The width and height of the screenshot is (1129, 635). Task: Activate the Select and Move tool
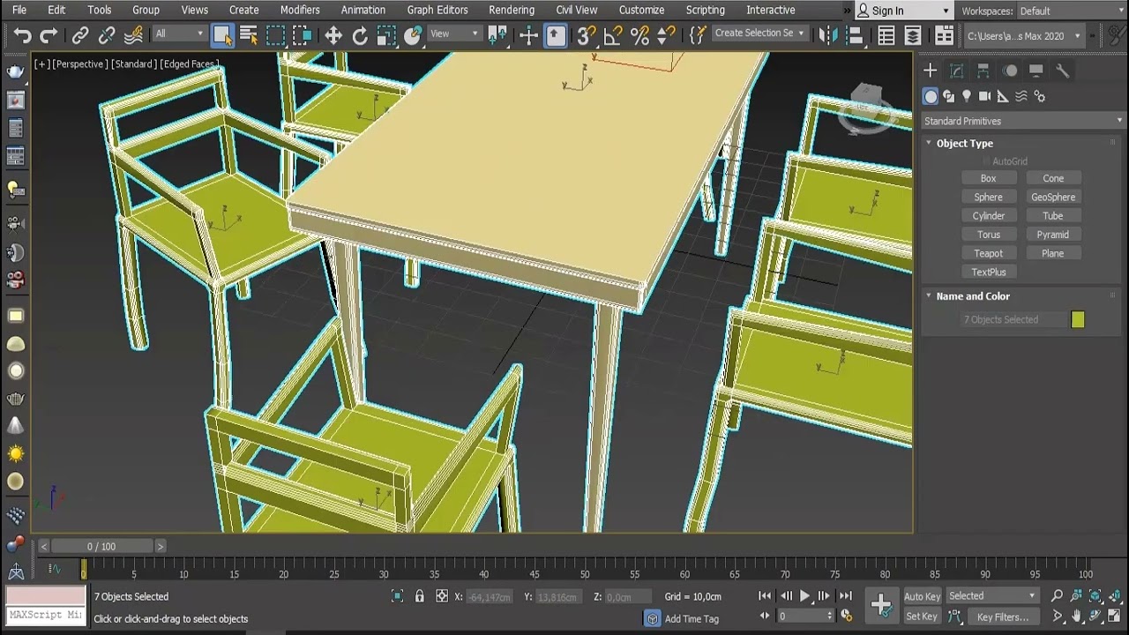tap(333, 35)
